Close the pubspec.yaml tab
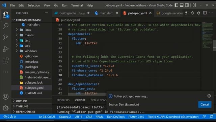The height and width of the screenshot is (122, 216). pyautogui.click(x=151, y=13)
